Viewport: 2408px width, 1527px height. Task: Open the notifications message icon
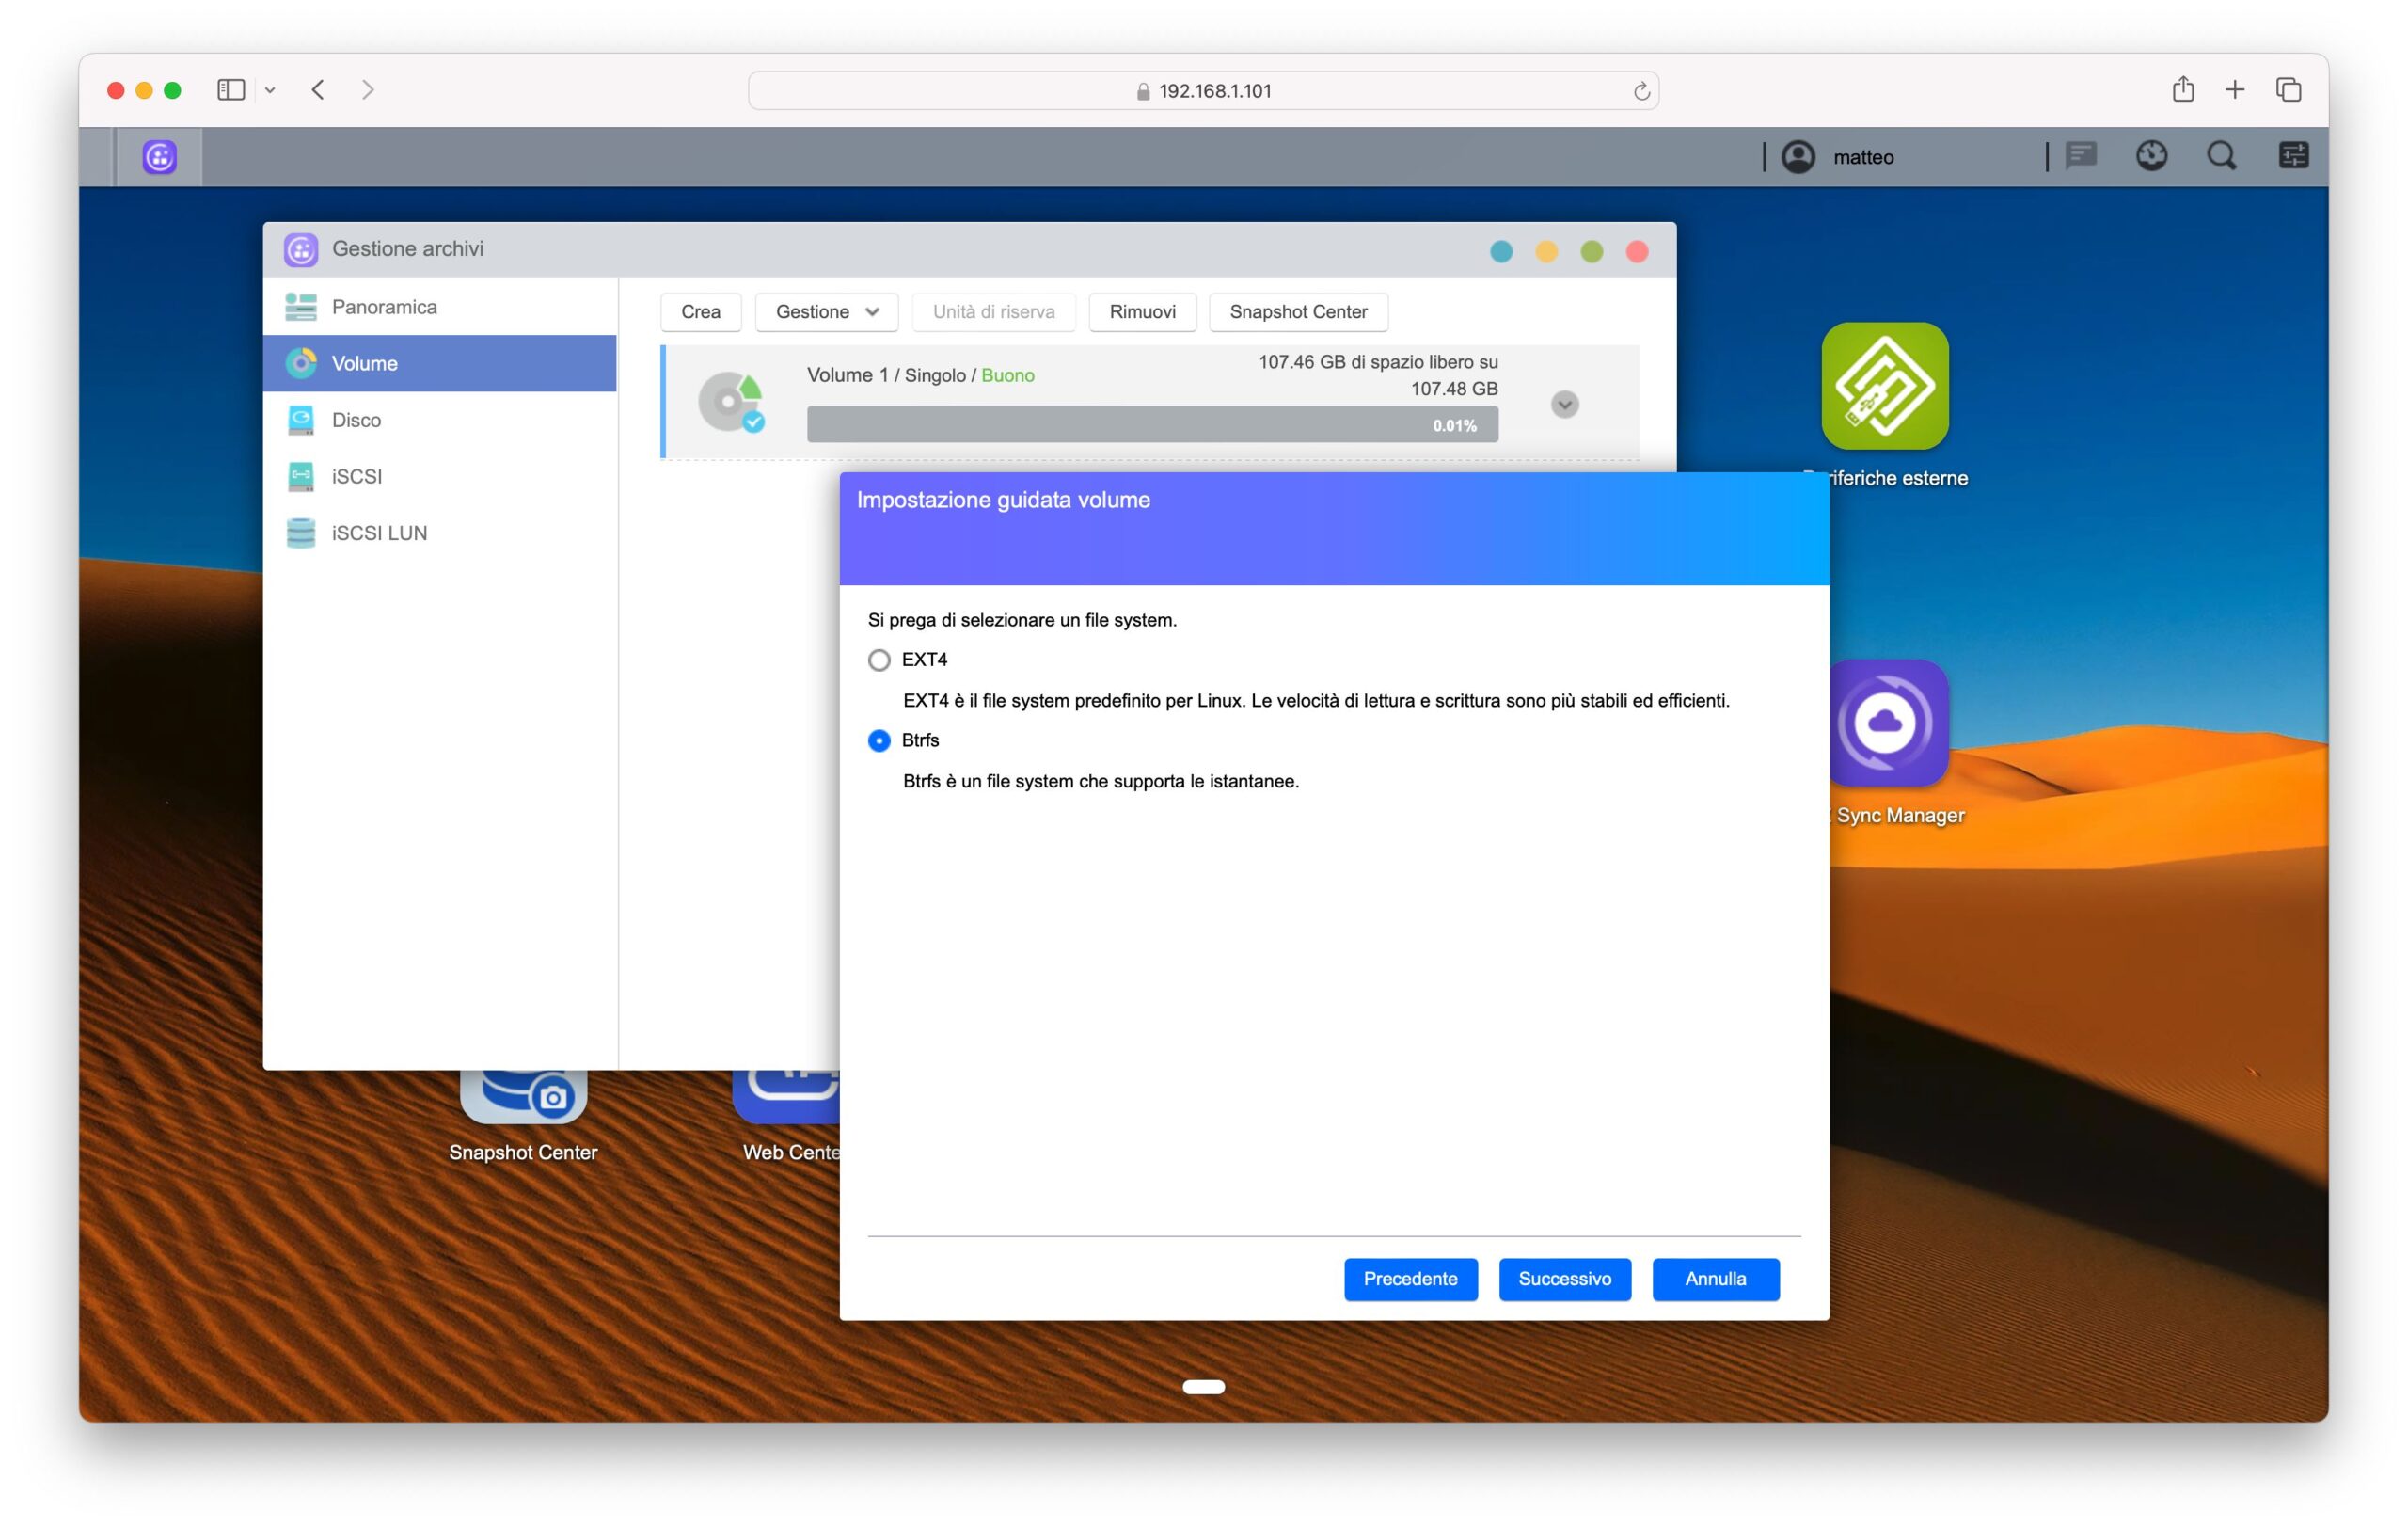tap(2081, 156)
